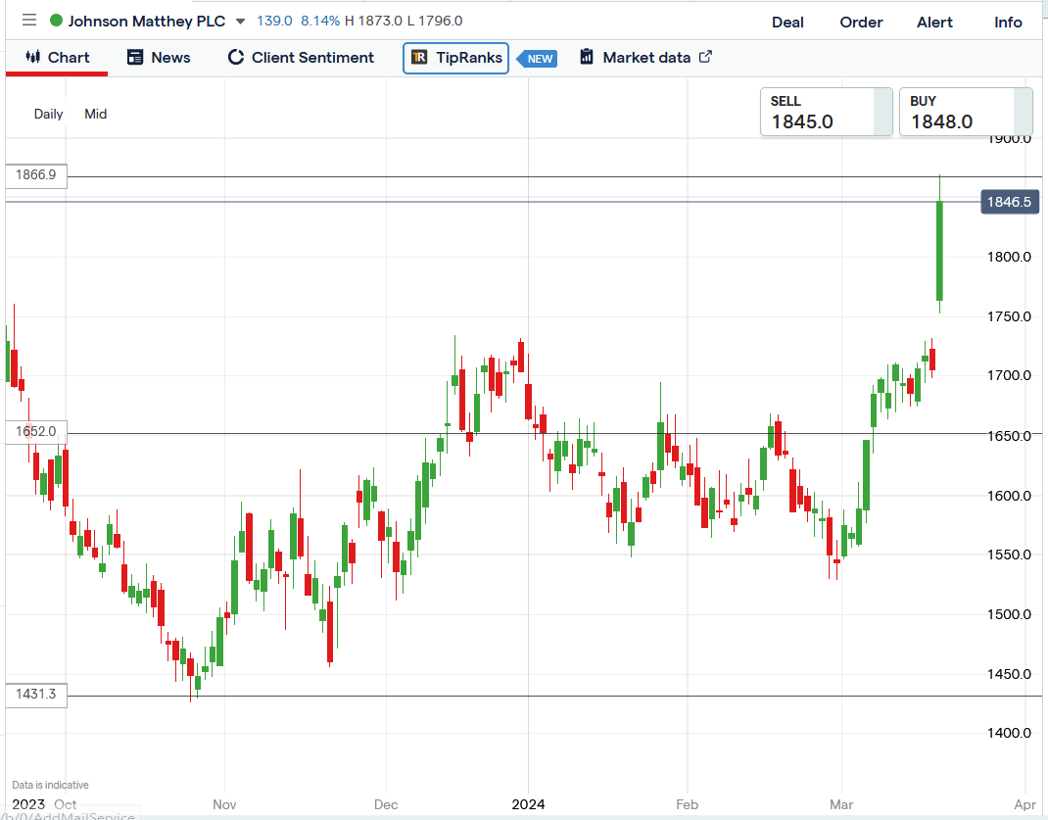This screenshot has width=1048, height=820.
Task: Click the Apr label on time axis
Action: 1024,804
